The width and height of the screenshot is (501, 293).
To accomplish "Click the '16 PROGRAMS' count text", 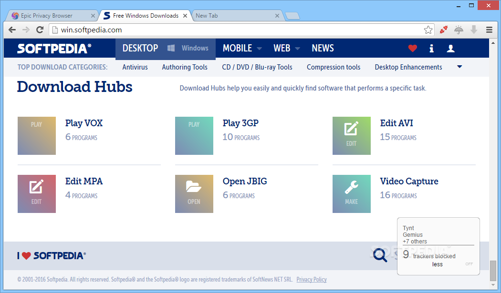I will (x=398, y=195).
